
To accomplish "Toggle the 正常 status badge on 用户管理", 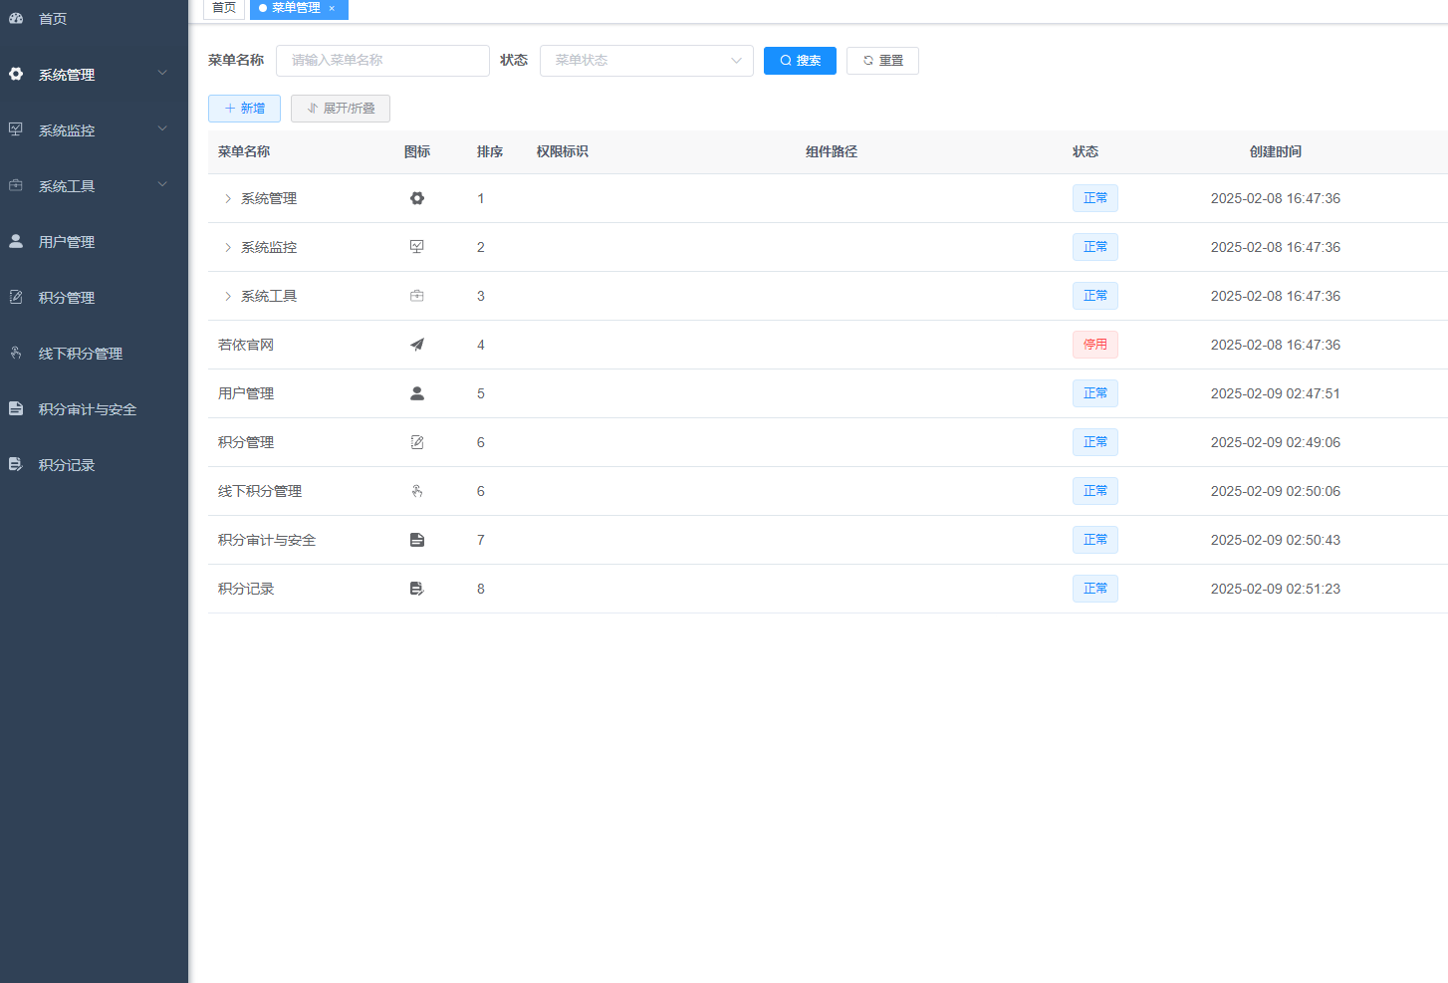I will click(x=1094, y=392).
